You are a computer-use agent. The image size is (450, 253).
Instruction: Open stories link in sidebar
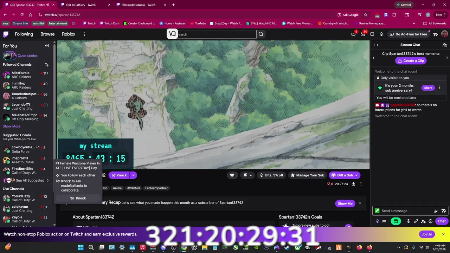(x=27, y=56)
